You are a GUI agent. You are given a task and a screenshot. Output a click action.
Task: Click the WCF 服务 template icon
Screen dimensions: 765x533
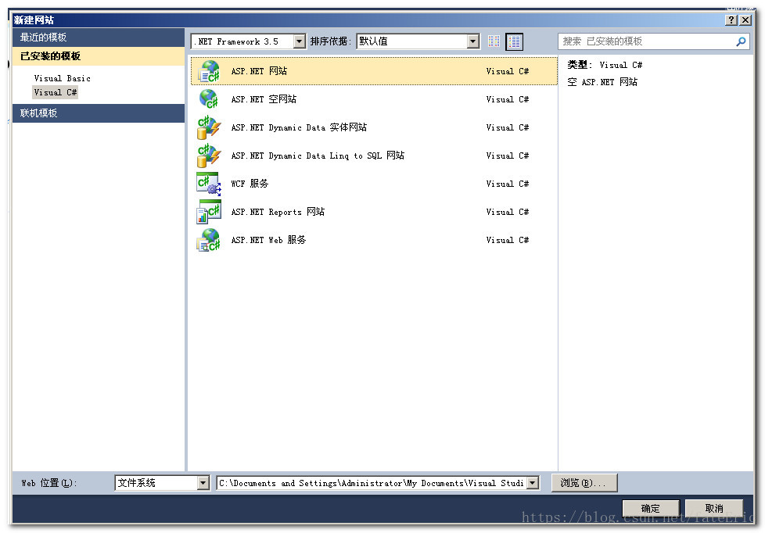pyautogui.click(x=209, y=184)
